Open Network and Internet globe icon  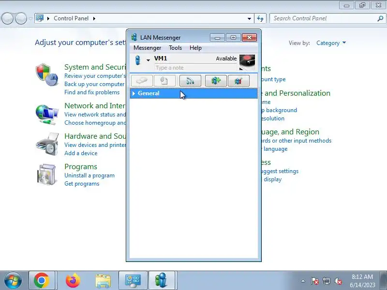(47, 115)
